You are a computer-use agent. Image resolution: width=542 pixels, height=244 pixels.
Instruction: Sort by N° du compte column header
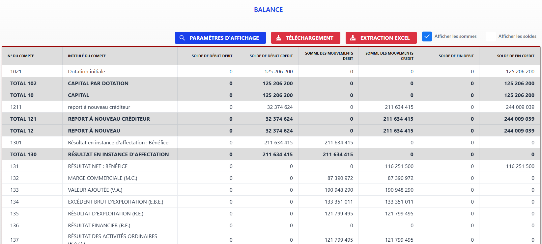[21, 56]
